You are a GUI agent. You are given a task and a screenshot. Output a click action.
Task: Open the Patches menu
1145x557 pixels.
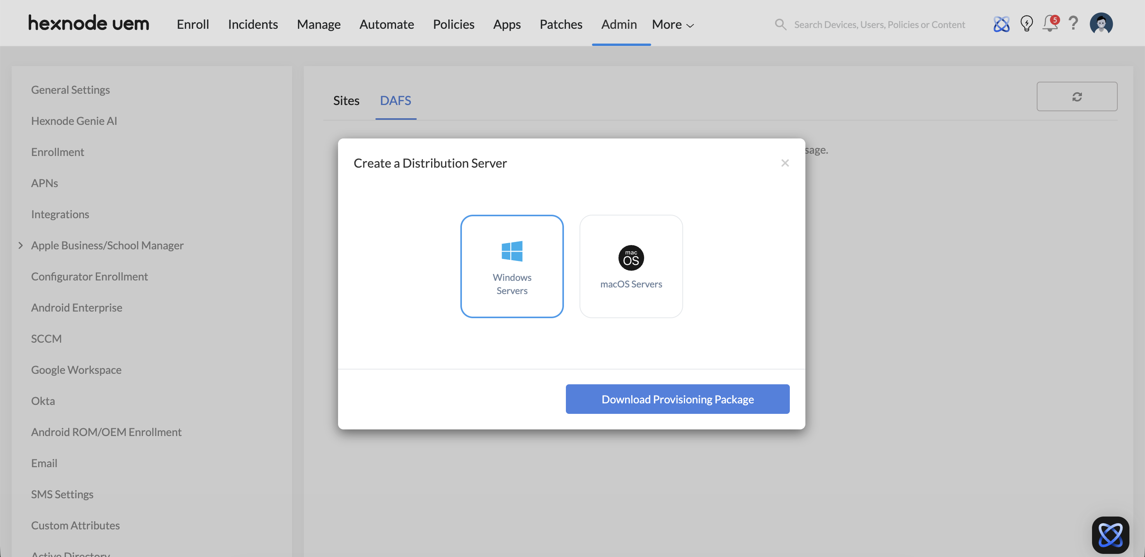pos(560,25)
